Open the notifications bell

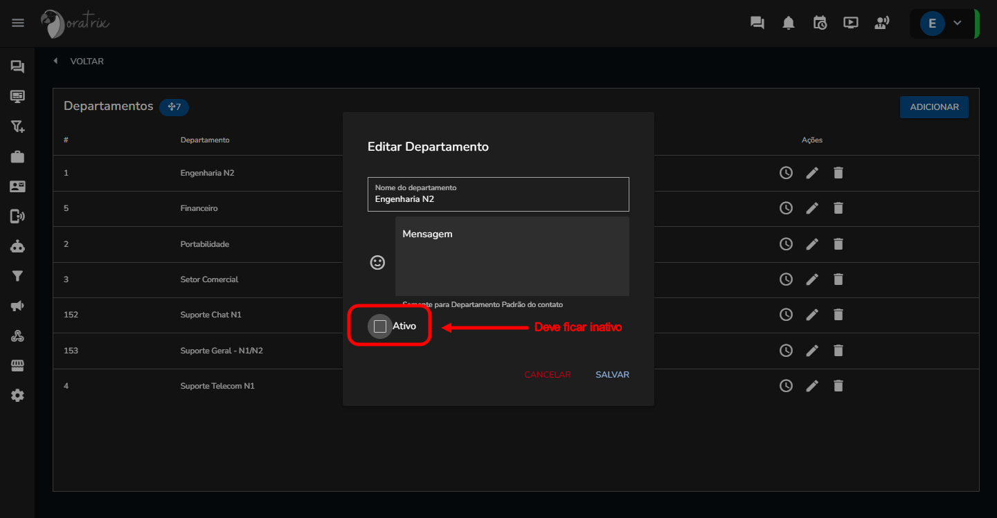[x=789, y=23]
